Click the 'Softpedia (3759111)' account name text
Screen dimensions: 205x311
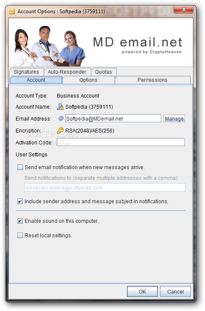point(89,107)
